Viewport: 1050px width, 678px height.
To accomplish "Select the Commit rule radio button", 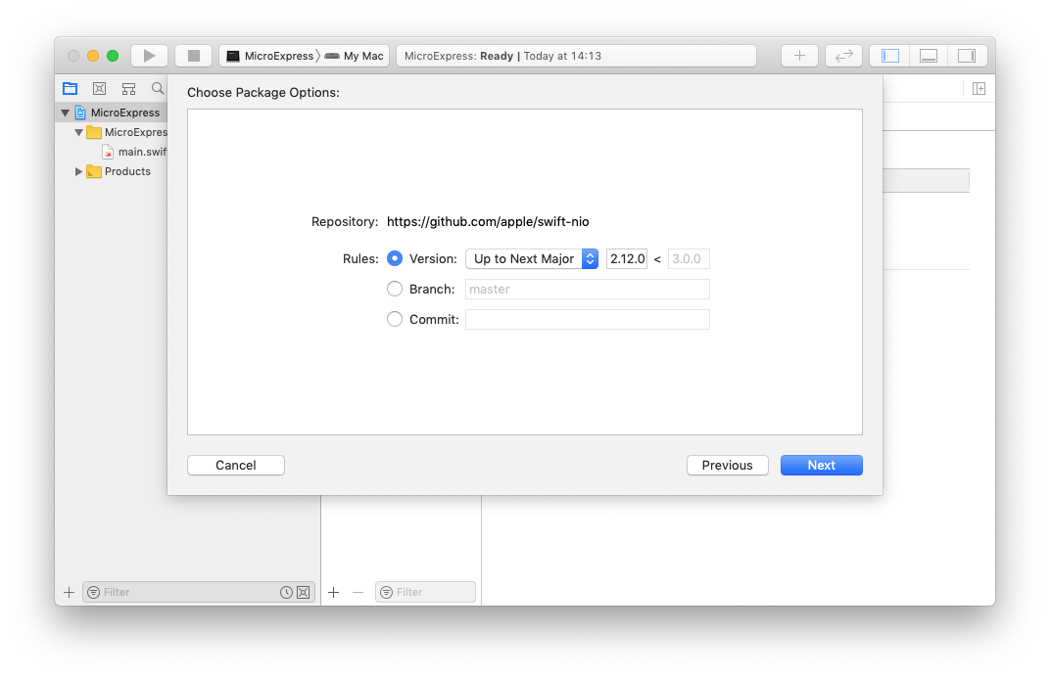I will tap(395, 319).
